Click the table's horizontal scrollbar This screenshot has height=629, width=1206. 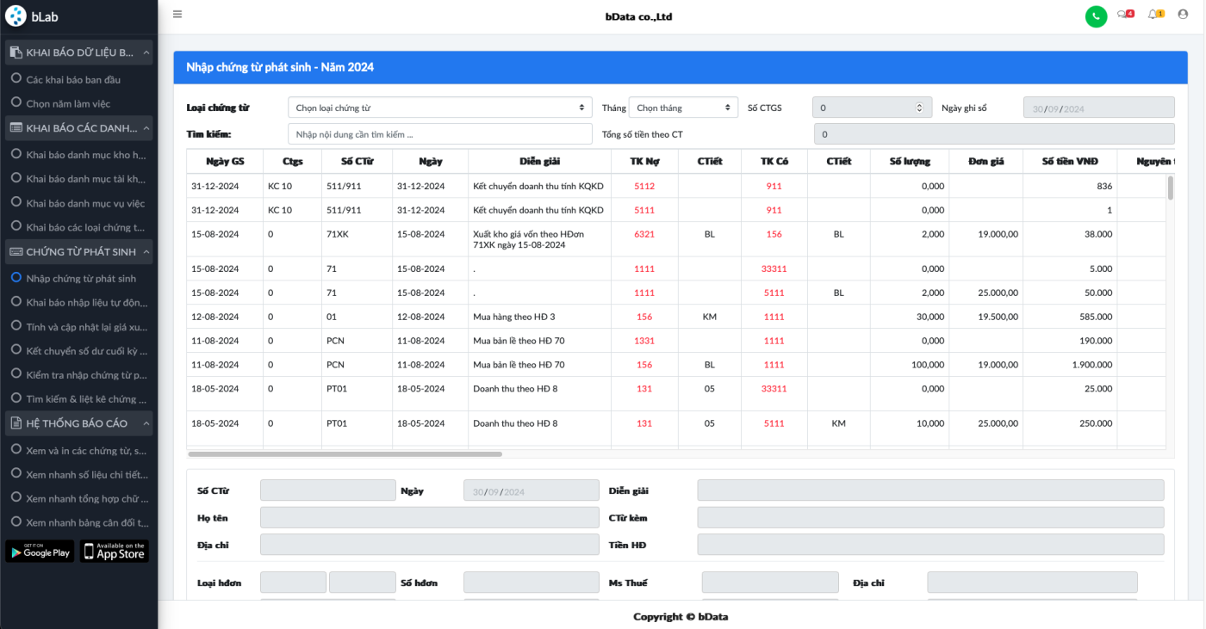click(x=345, y=453)
